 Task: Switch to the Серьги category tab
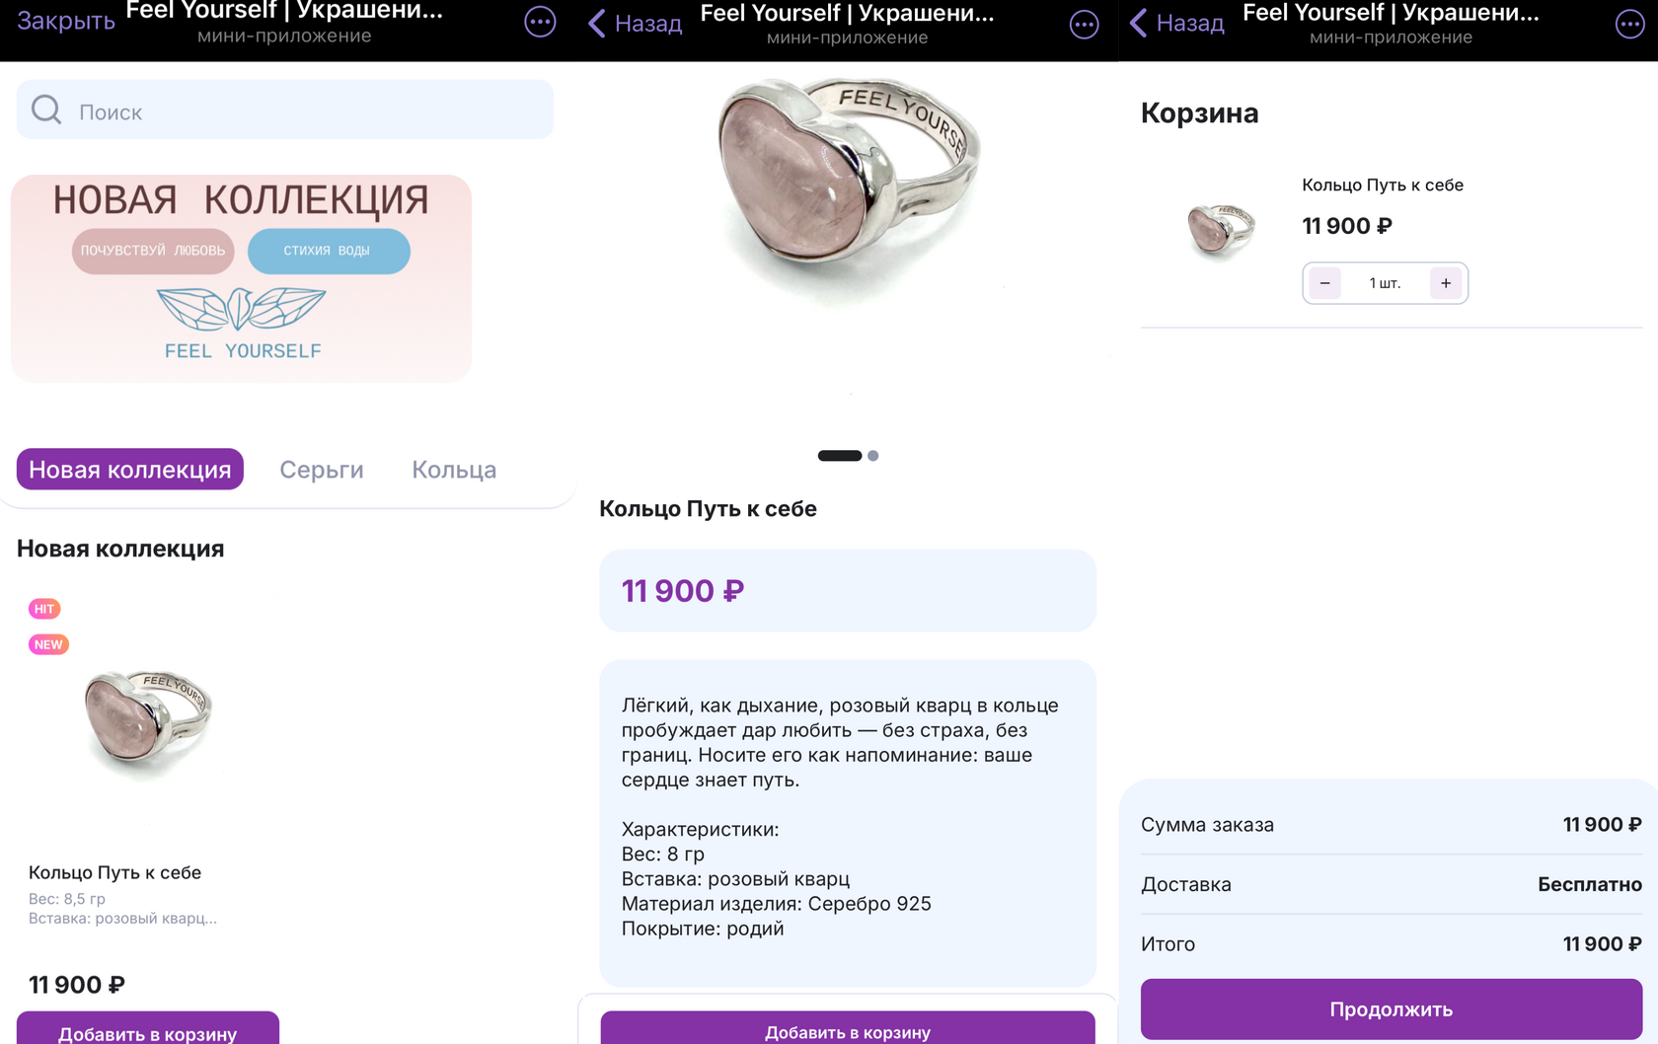pos(322,470)
